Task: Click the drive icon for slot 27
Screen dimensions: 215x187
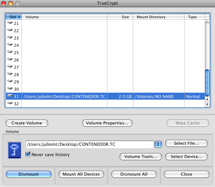Action: pyautogui.click(x=10, y=66)
